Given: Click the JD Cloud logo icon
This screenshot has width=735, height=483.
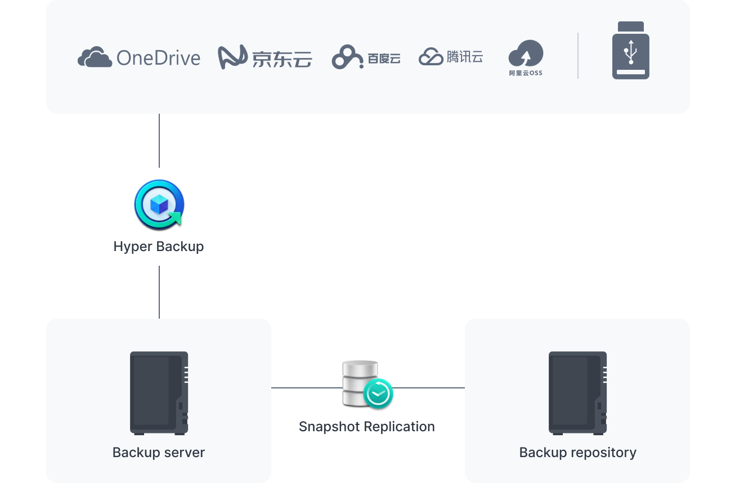Looking at the screenshot, I should 232,57.
